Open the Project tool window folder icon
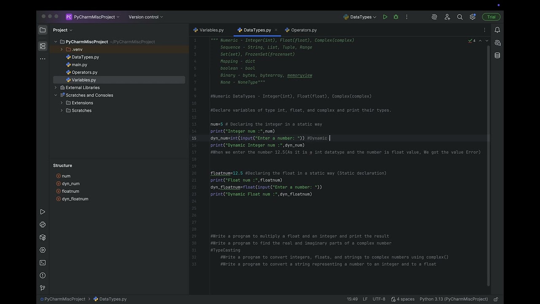 pos(43,30)
